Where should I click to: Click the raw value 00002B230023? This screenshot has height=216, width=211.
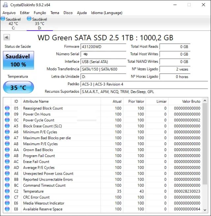click(x=187, y=191)
